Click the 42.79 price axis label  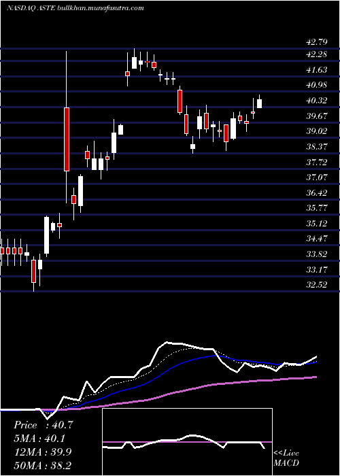pyautogui.click(x=317, y=41)
